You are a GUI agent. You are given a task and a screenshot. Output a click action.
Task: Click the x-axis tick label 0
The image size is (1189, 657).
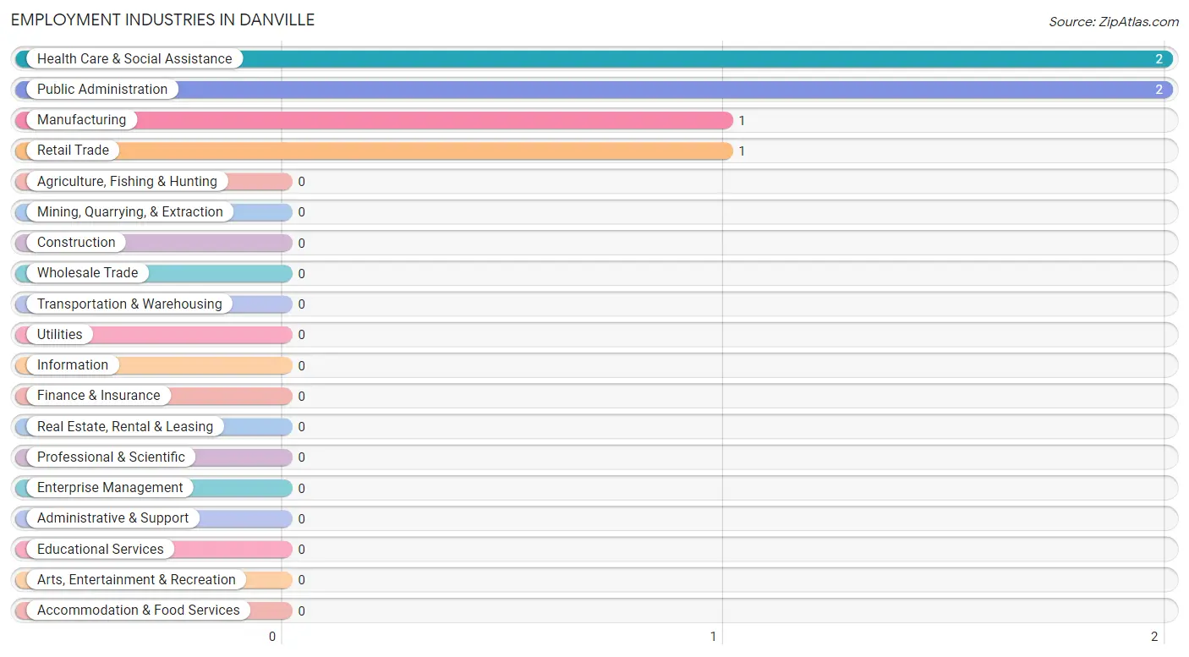click(x=272, y=637)
